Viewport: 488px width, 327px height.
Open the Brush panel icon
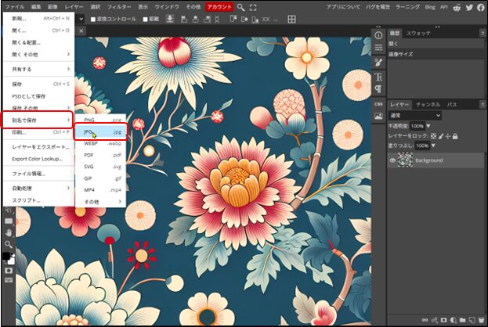[378, 62]
